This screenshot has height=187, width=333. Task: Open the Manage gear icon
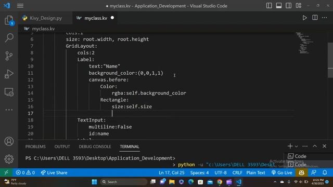(9, 159)
